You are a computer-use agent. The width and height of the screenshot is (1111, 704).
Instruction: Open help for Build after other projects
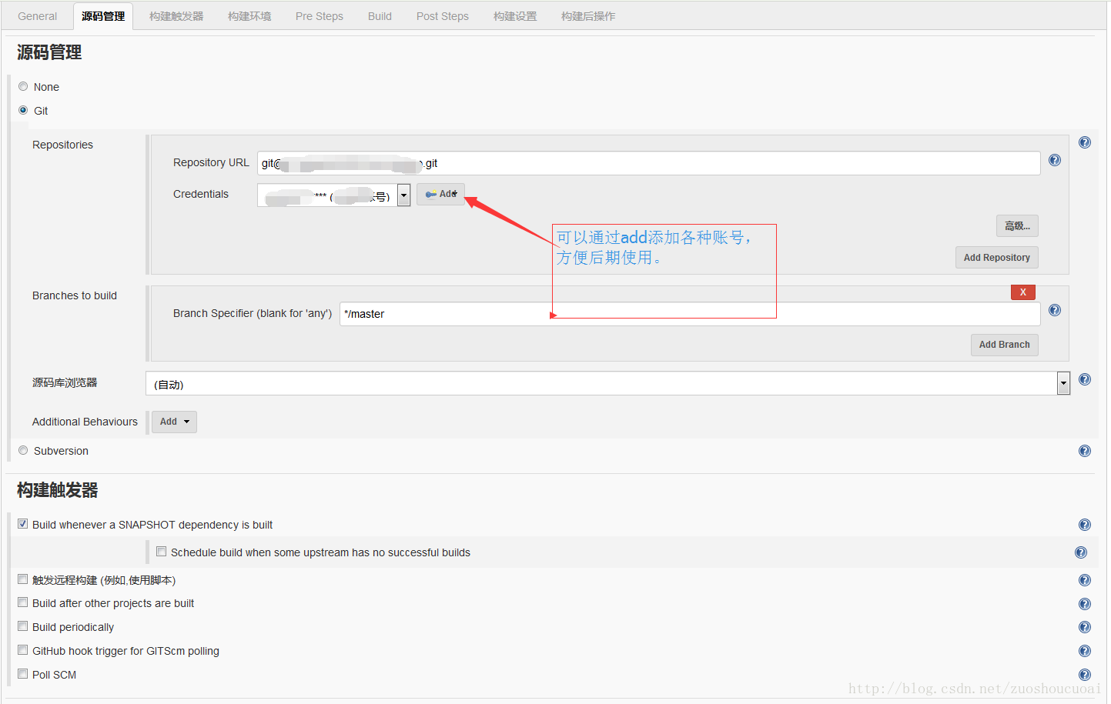pyautogui.click(x=1084, y=604)
